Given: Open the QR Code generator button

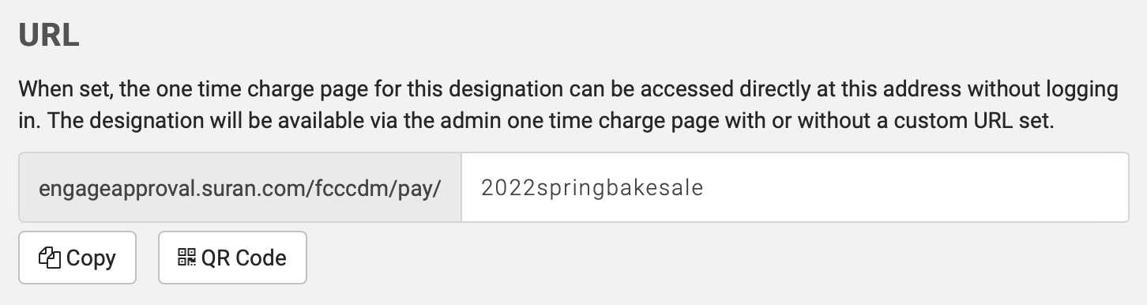Looking at the screenshot, I should 232,258.
